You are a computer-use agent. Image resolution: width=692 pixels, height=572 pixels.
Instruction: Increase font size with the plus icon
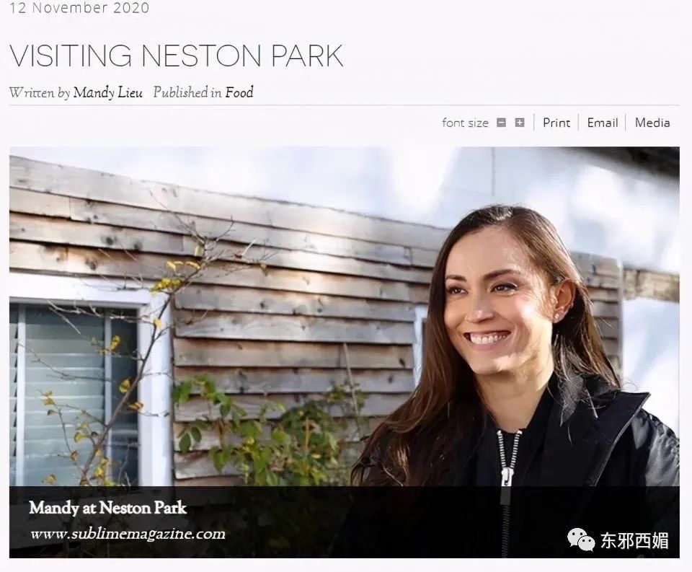tap(520, 123)
